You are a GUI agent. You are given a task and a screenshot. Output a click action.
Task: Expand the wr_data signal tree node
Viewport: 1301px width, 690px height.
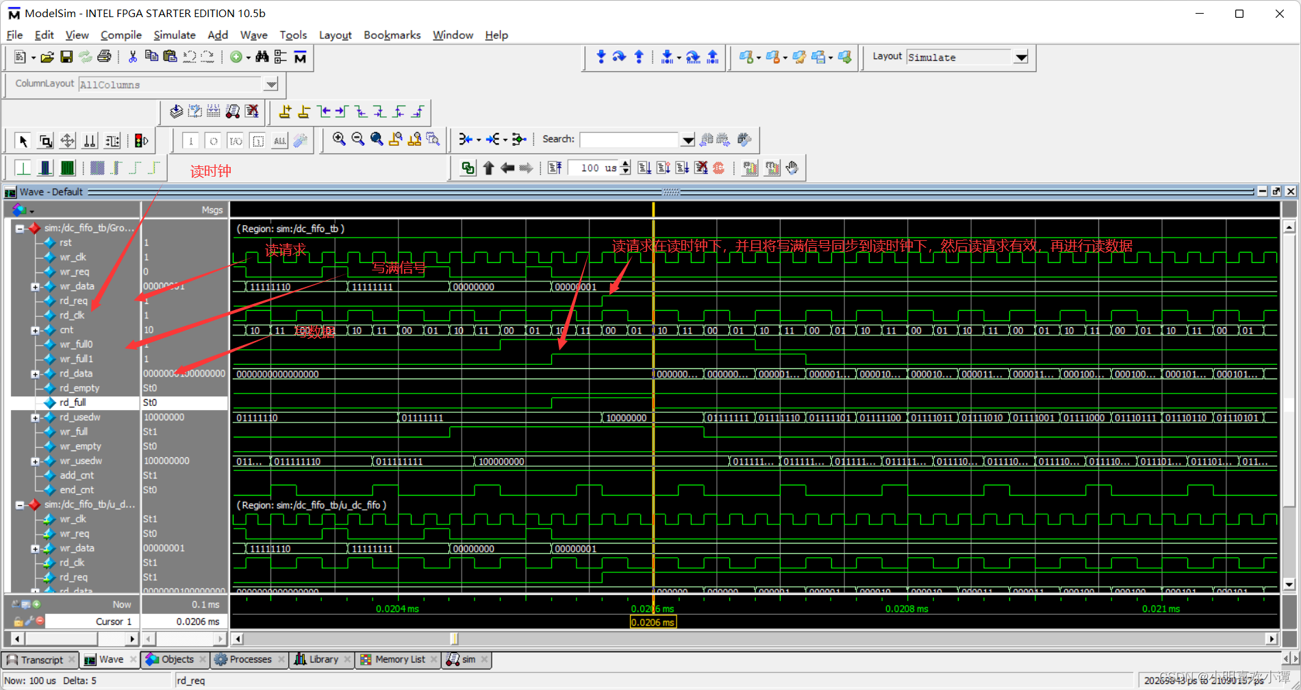pos(35,286)
